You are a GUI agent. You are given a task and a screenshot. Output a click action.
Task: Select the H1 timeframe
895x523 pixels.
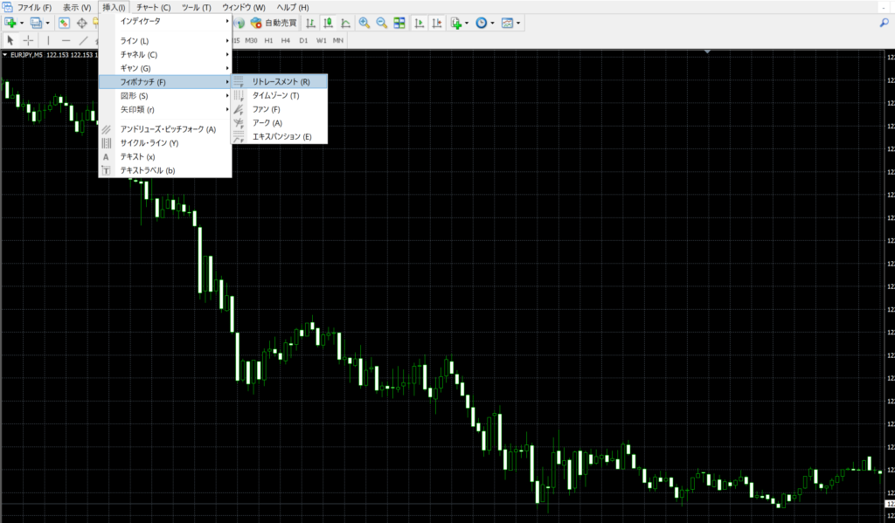click(269, 40)
